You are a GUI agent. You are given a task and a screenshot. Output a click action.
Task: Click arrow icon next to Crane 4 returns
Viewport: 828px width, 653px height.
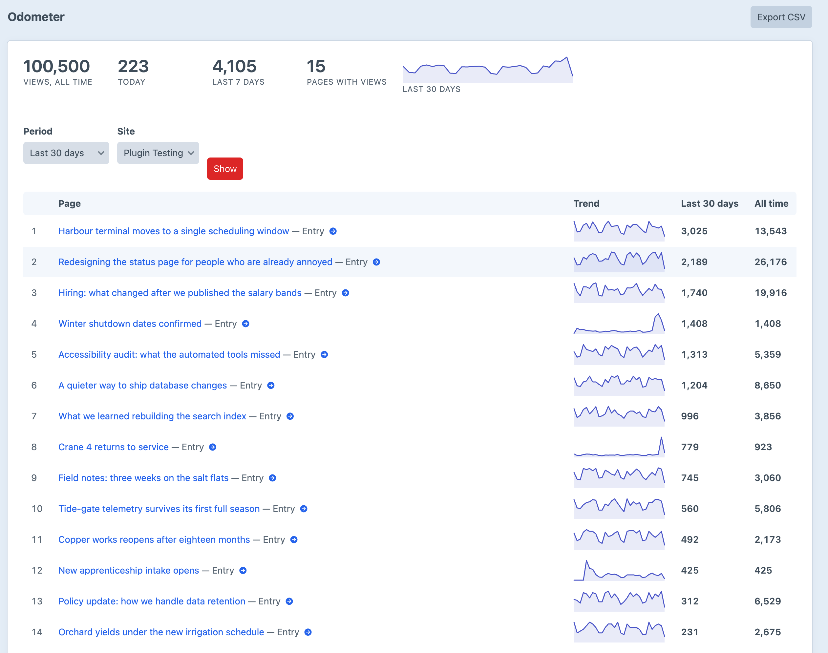[x=213, y=447]
